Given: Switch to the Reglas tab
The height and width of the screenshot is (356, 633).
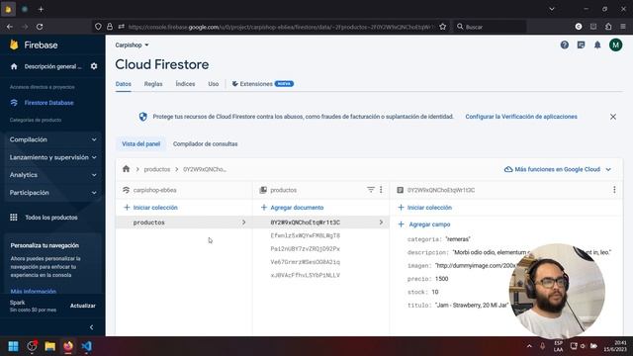Looking at the screenshot, I should coord(153,84).
